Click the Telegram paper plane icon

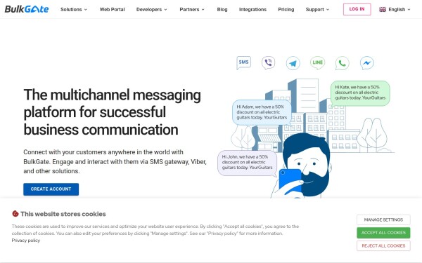tap(293, 63)
